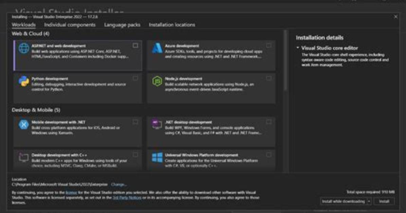Click the ASP.NET and web development globe icon

pos(23,49)
